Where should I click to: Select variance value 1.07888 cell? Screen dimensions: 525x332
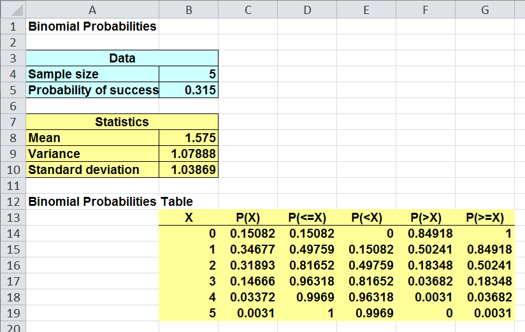(189, 154)
